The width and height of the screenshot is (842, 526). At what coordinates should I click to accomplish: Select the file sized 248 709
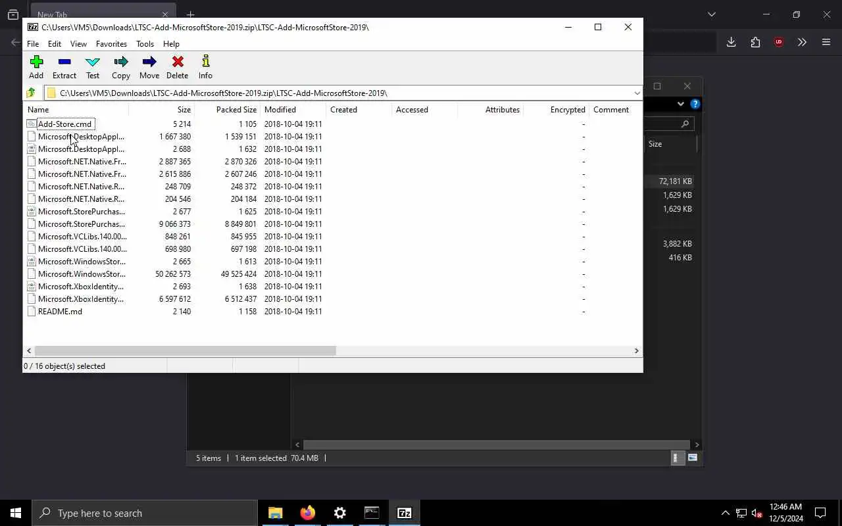click(81, 186)
